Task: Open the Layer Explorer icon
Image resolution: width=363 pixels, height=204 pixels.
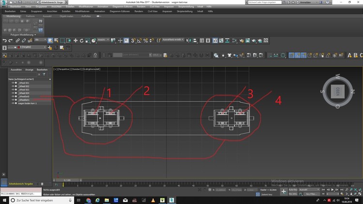Action: tap(208, 41)
